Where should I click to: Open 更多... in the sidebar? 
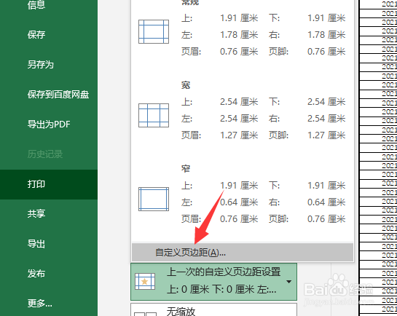point(40,303)
